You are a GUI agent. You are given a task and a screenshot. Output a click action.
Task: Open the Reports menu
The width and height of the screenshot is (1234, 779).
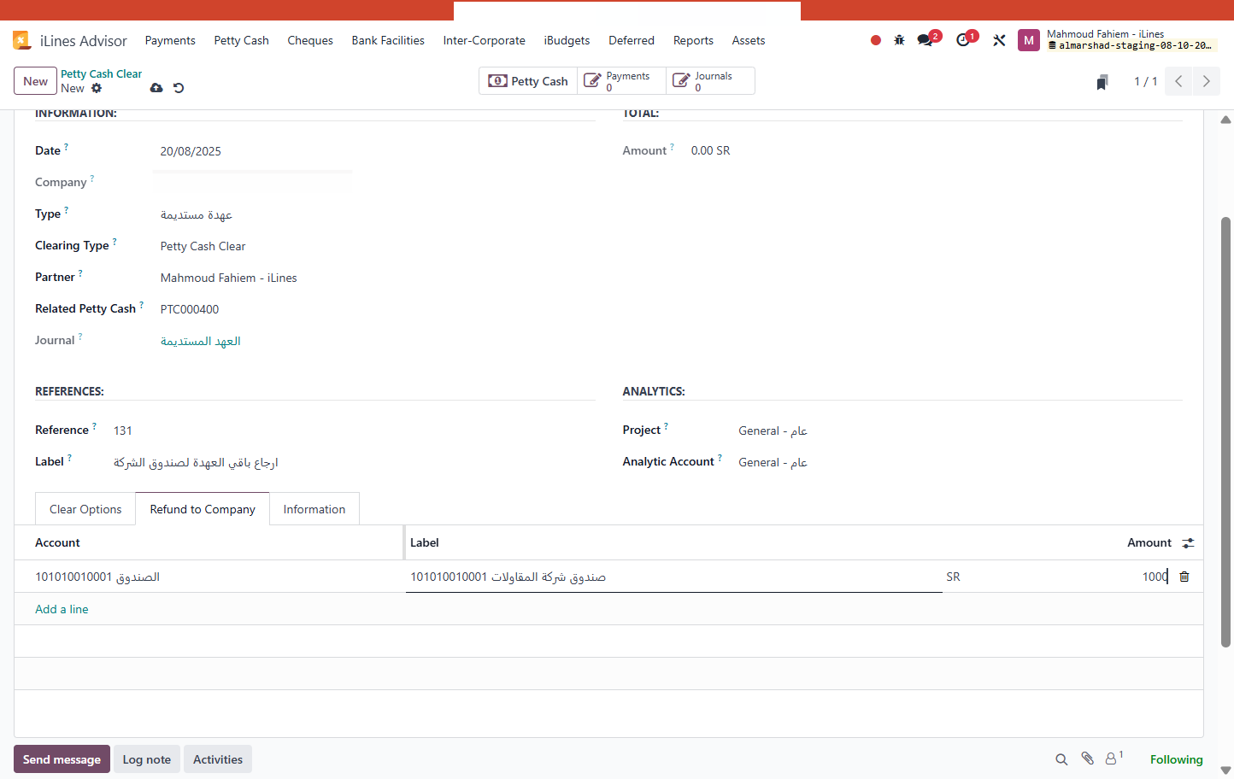click(693, 40)
